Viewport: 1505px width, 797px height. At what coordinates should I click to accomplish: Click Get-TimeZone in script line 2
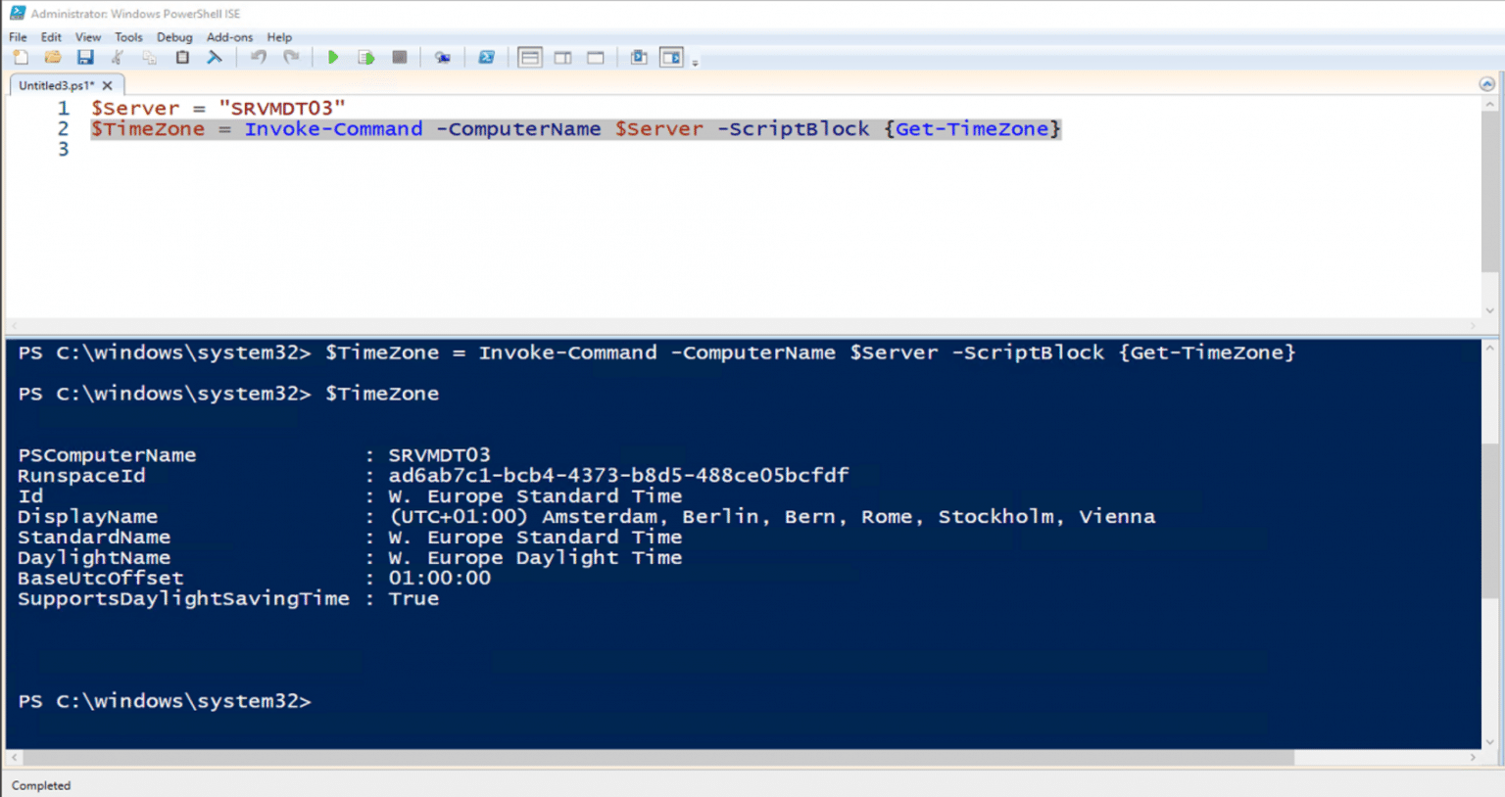click(972, 129)
